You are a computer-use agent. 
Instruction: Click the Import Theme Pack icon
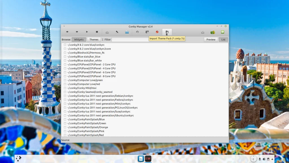167,32
